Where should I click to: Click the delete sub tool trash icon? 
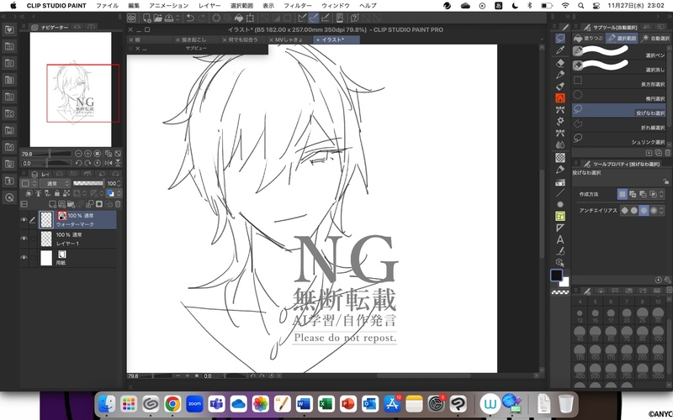[667, 153]
